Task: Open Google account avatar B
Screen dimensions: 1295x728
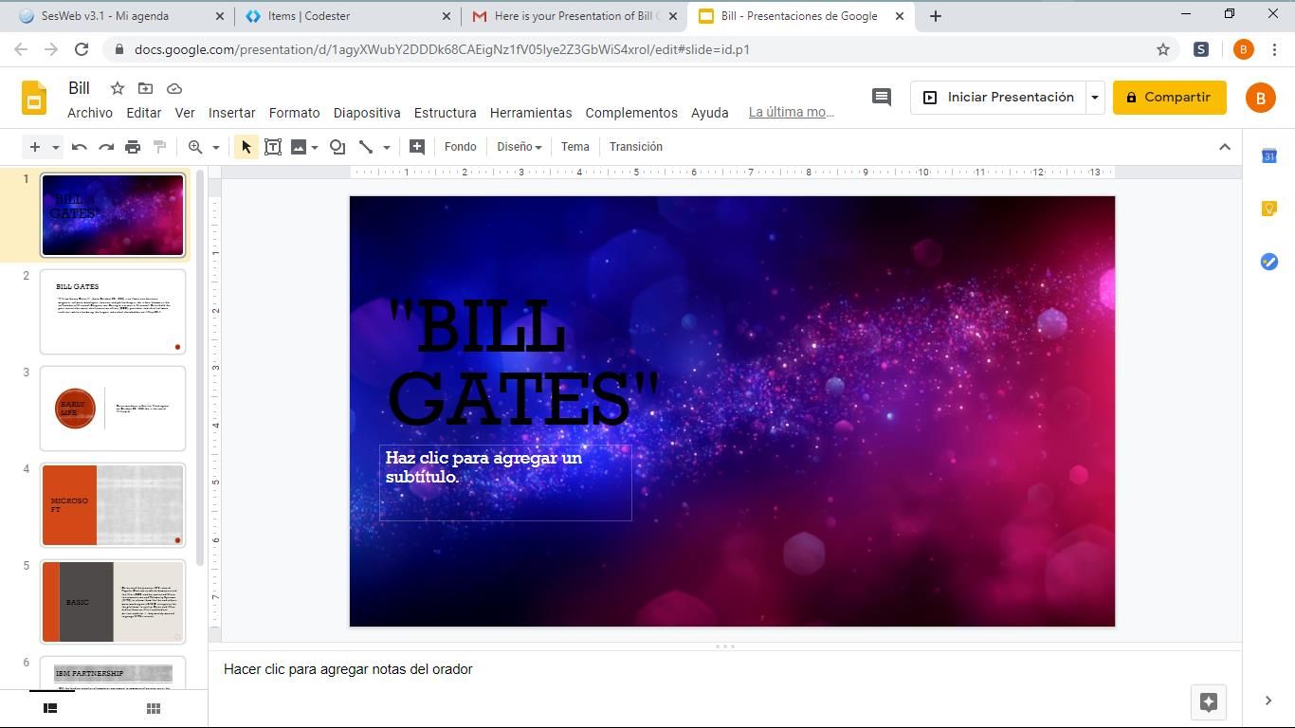Action: point(1260,98)
